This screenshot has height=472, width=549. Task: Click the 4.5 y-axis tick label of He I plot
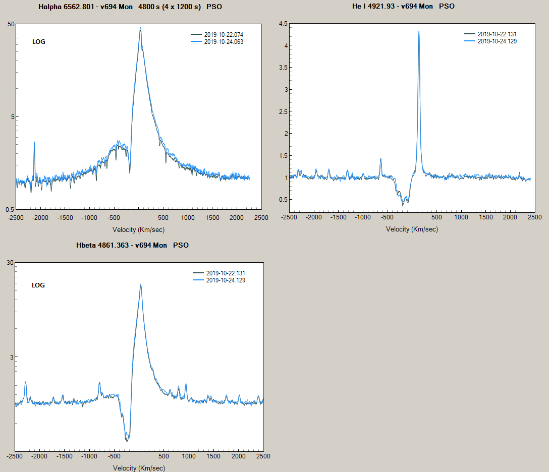point(283,24)
